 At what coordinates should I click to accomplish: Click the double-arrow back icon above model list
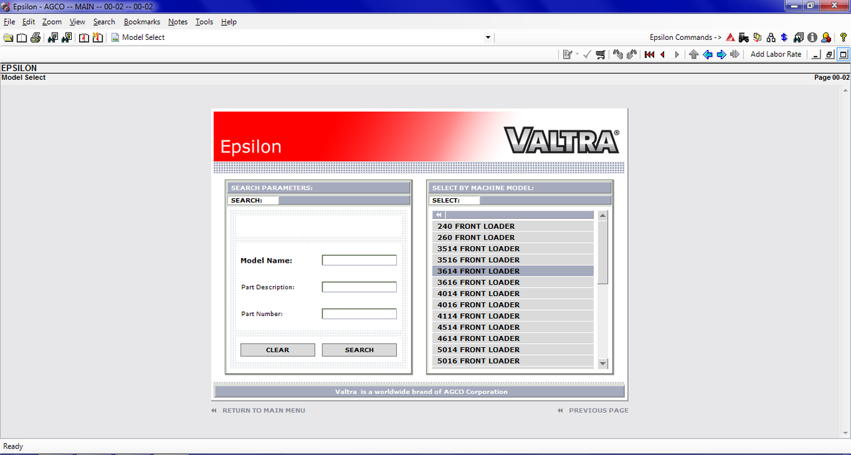click(x=439, y=215)
